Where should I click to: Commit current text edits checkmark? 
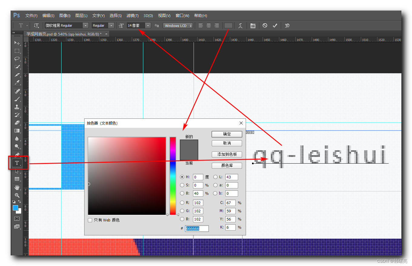pyautogui.click(x=275, y=26)
